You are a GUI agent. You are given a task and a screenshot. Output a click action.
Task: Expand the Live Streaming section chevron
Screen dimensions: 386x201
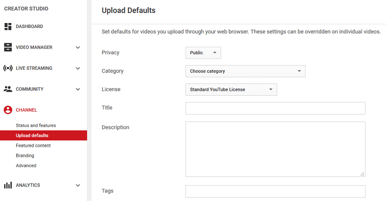tap(78, 68)
